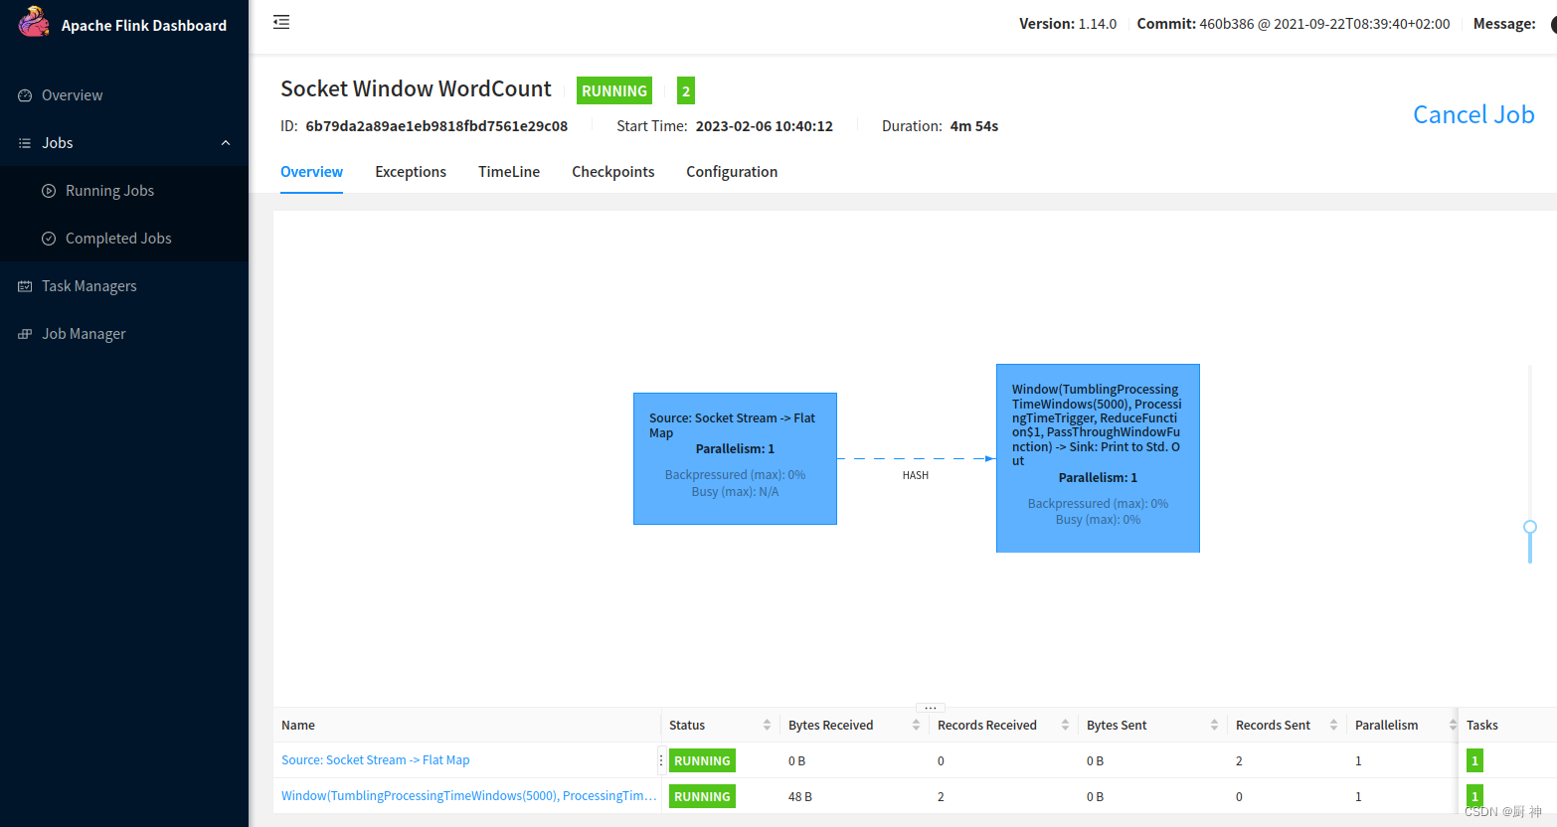1557x827 pixels.
Task: Click the Cancel Job link
Action: click(x=1473, y=114)
